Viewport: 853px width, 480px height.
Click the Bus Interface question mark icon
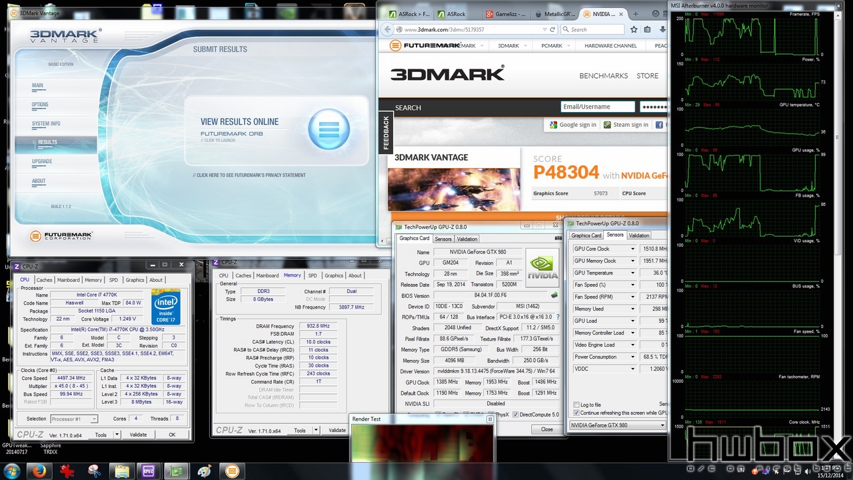558,317
